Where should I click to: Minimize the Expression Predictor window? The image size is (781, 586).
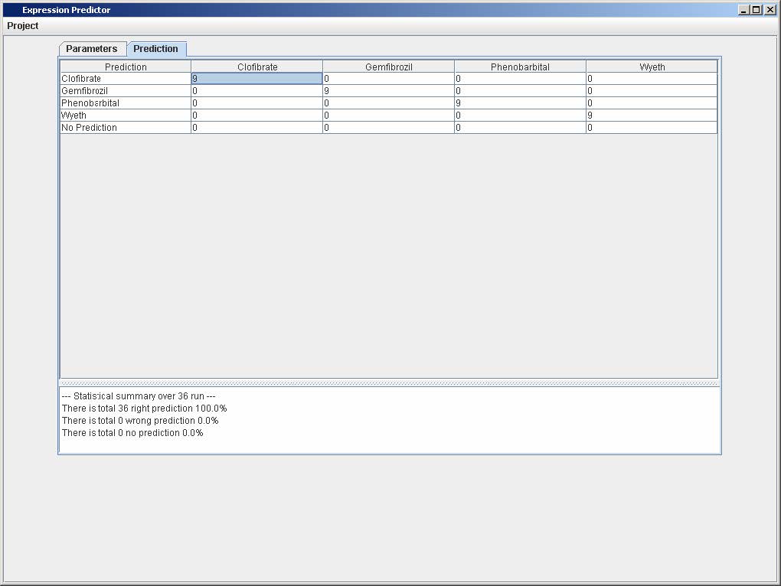point(743,10)
